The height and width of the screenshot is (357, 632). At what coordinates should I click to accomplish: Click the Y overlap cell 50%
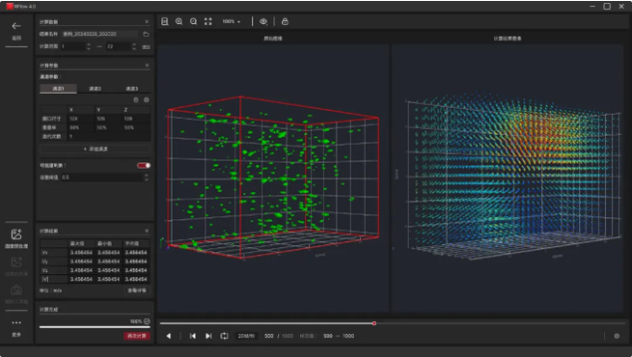pos(108,127)
